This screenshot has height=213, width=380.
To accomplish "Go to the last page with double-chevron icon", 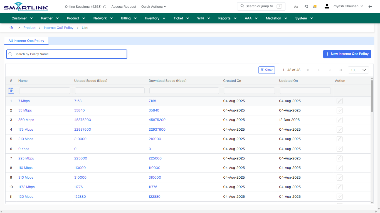I will (340, 70).
